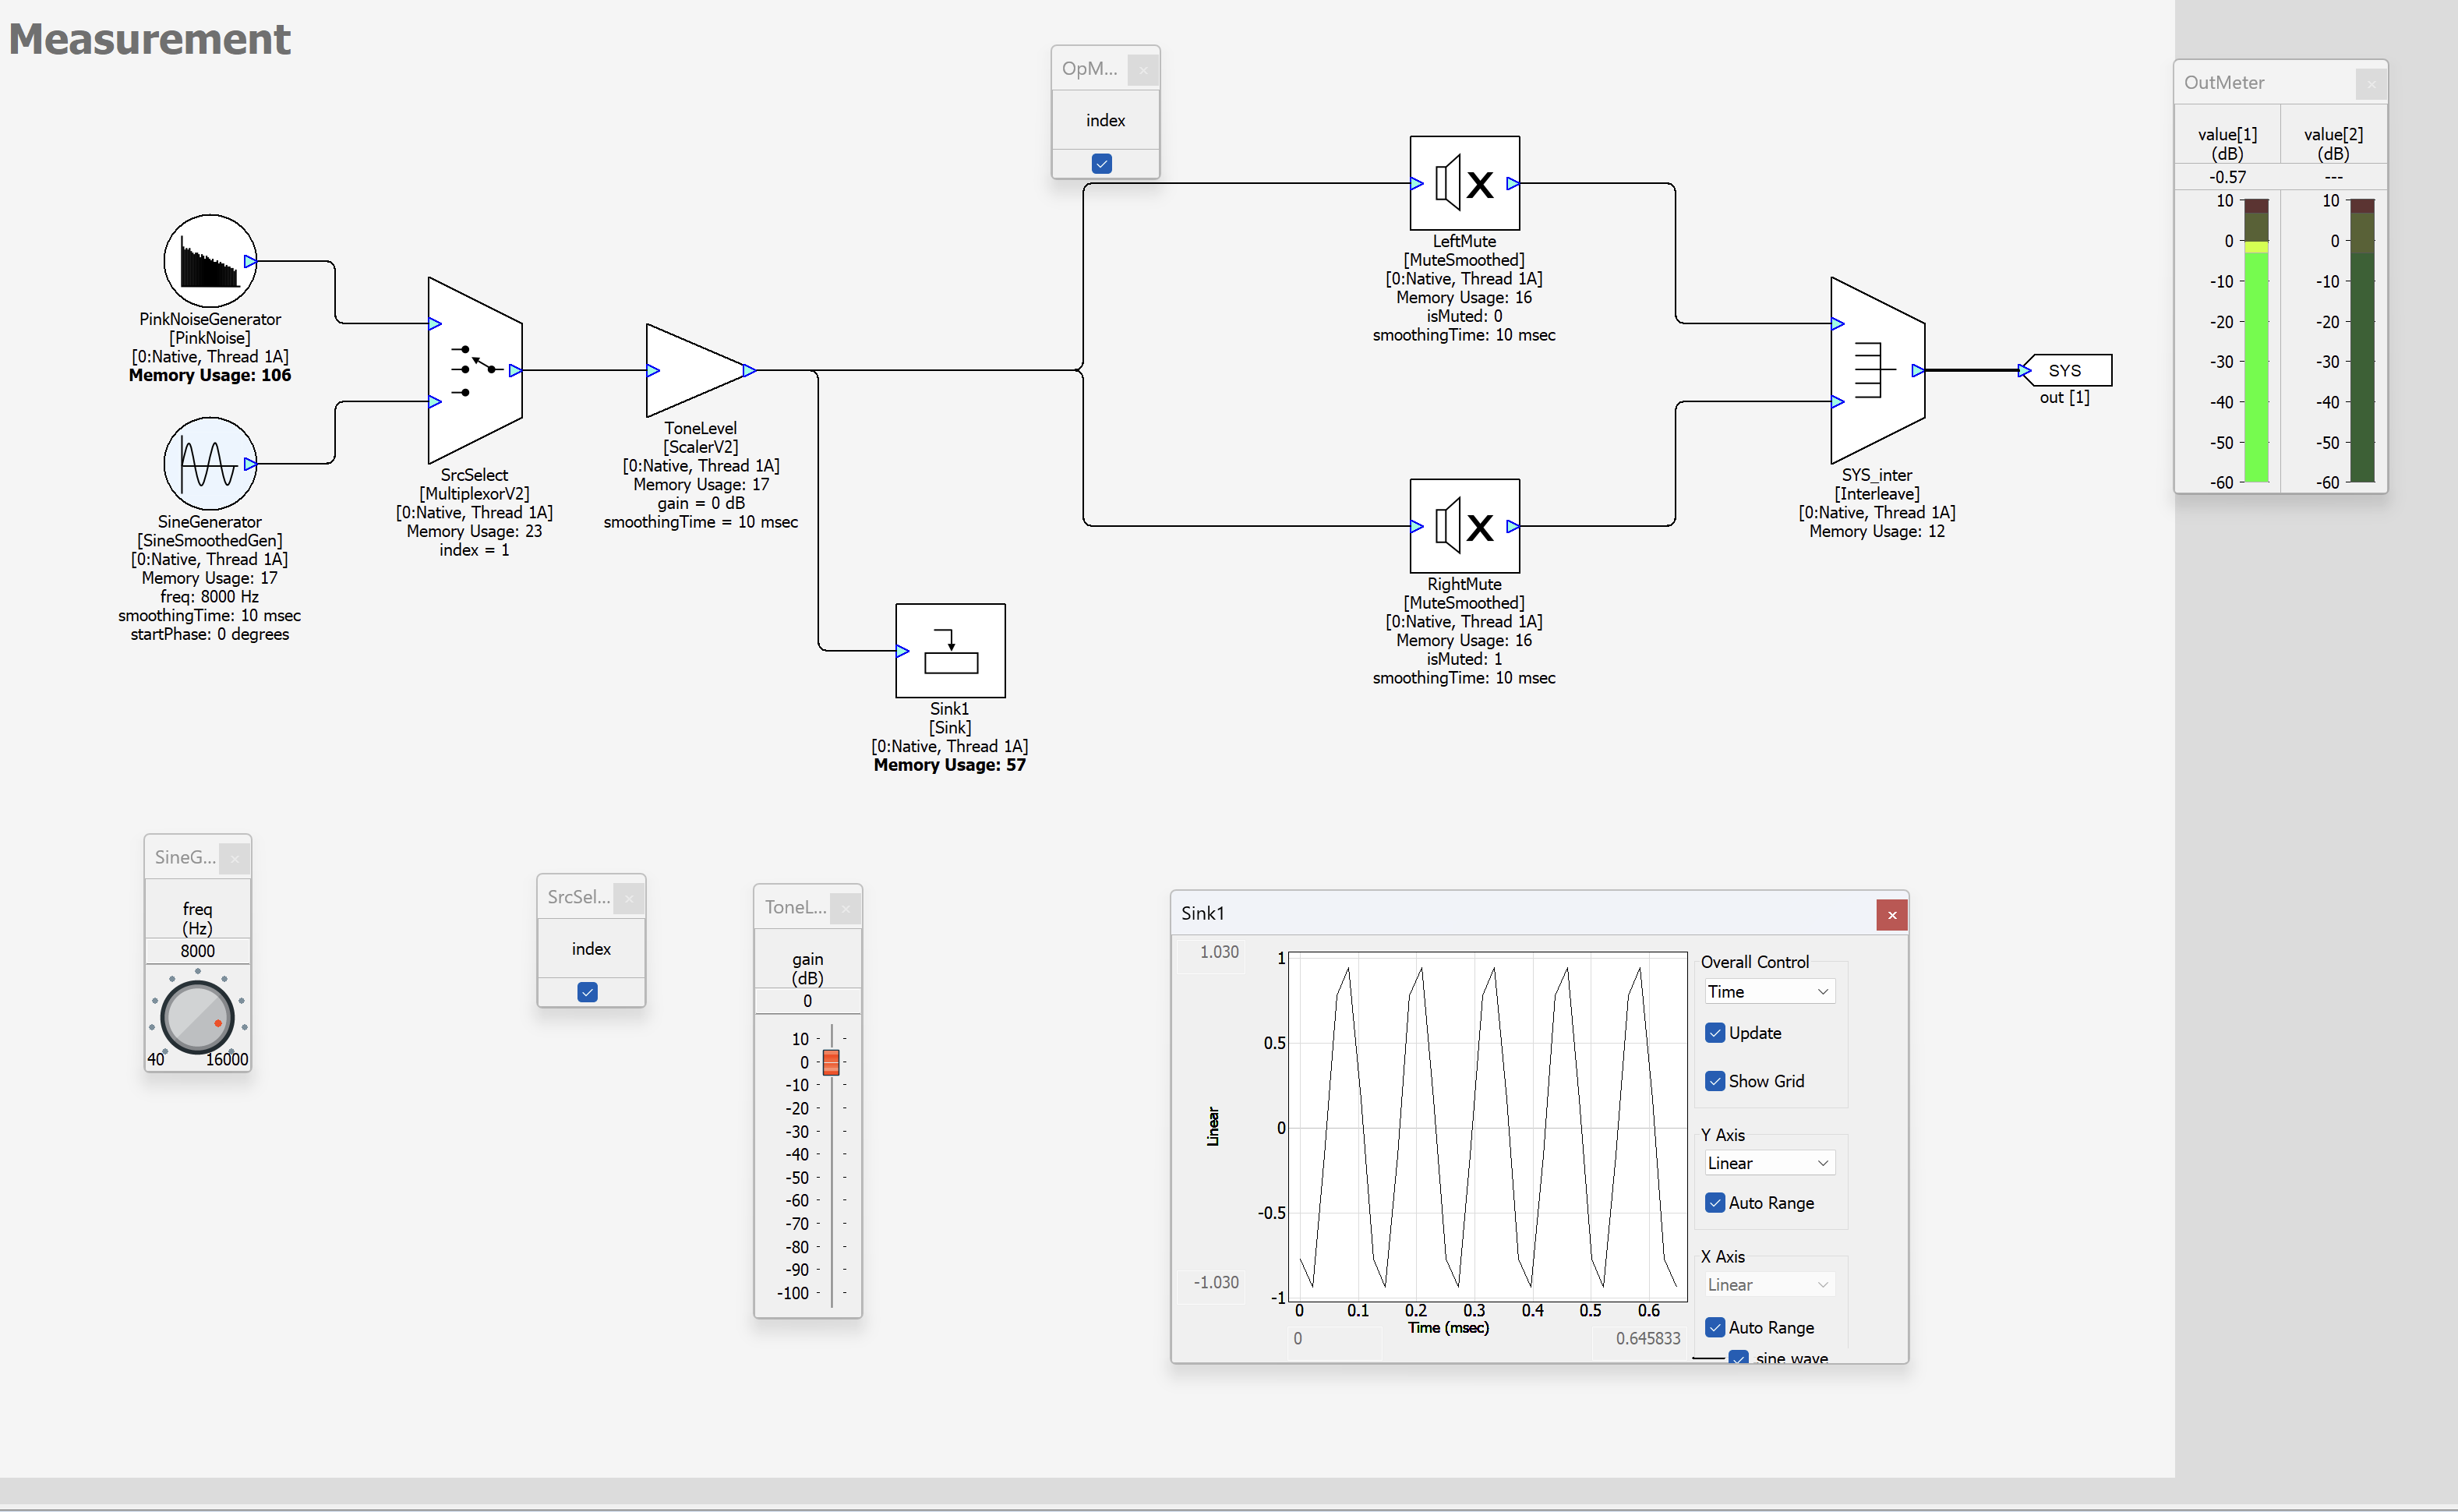Select the RightMute module icon
This screenshot has width=2458, height=1512.
pyautogui.click(x=1464, y=526)
